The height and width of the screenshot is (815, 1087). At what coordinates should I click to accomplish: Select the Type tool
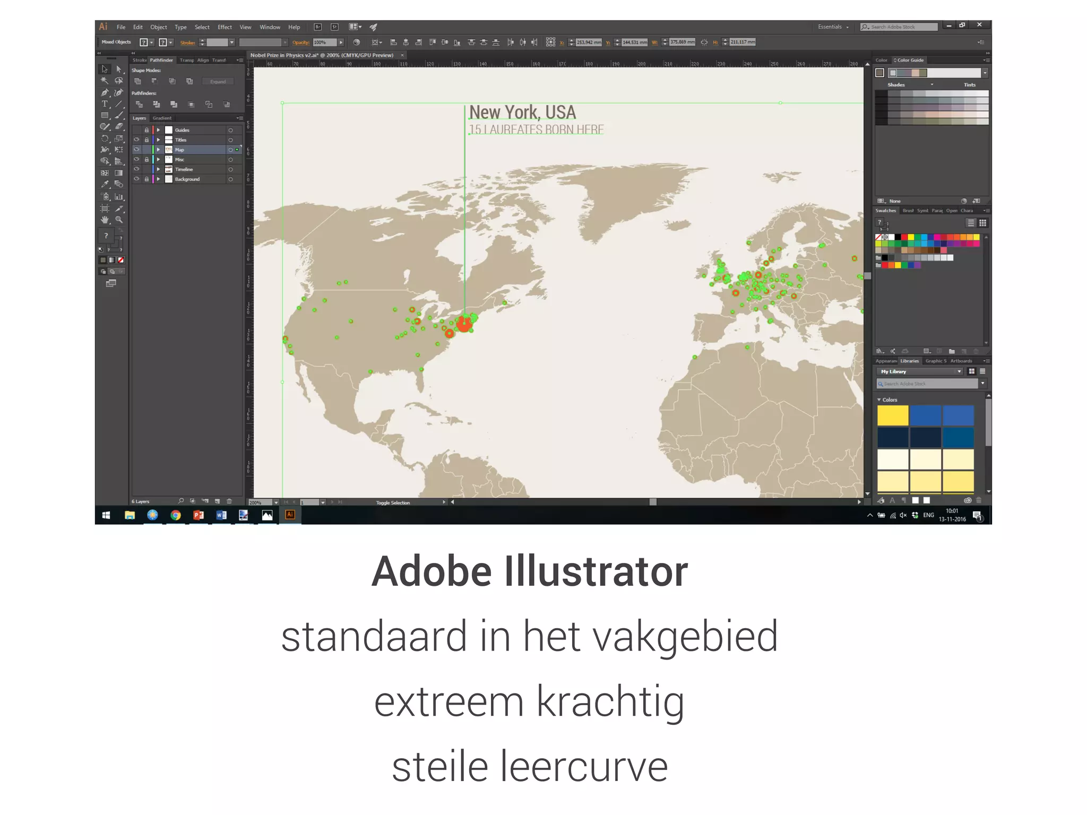tap(105, 104)
